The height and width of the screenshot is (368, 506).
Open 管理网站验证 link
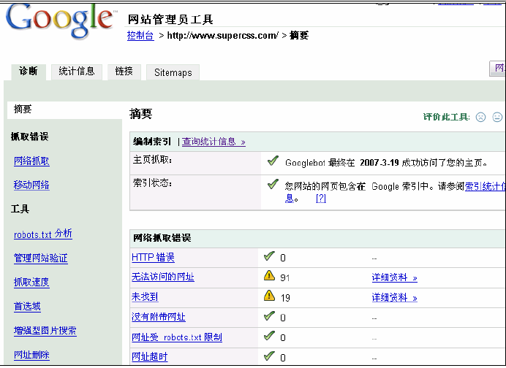click(41, 258)
